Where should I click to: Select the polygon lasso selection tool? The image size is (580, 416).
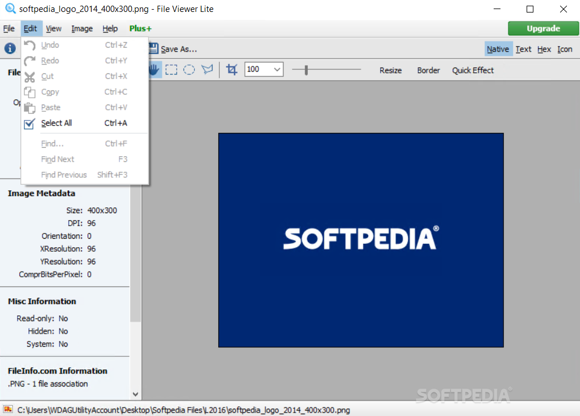click(207, 69)
